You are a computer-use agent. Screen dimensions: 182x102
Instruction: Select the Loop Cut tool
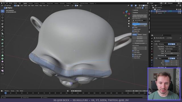coord(3,50)
